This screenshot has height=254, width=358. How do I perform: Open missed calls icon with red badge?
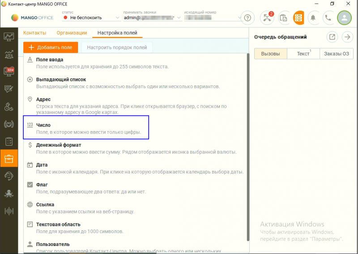click(x=268, y=18)
